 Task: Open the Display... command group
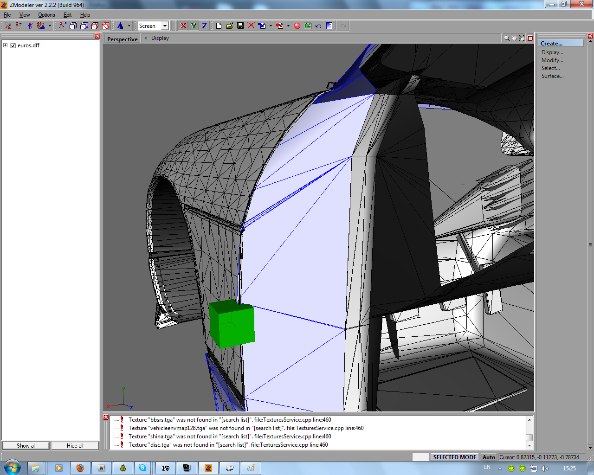(x=552, y=52)
